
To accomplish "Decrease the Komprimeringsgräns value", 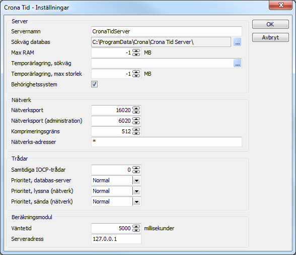I will [136, 133].
